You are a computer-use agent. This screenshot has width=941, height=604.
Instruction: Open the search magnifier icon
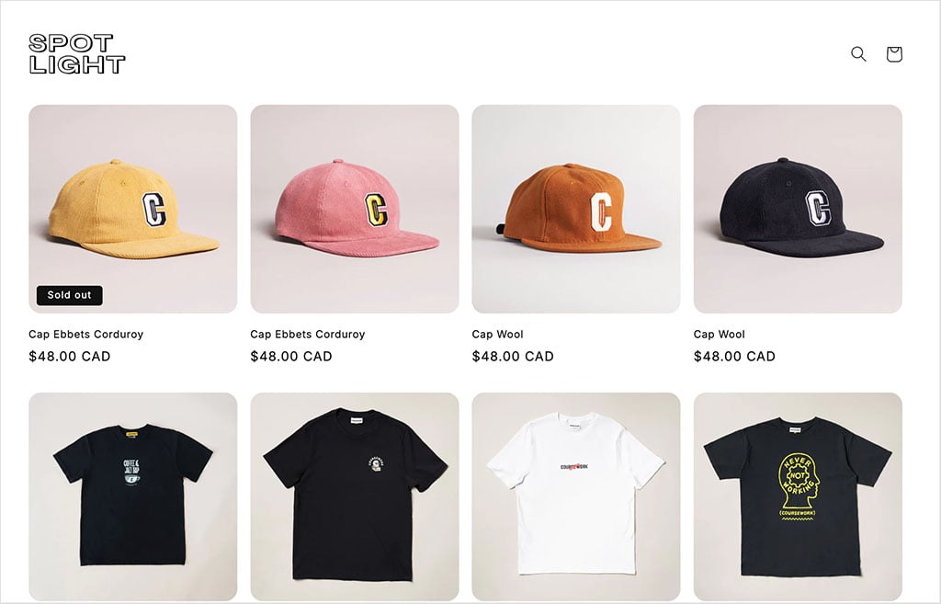point(858,54)
